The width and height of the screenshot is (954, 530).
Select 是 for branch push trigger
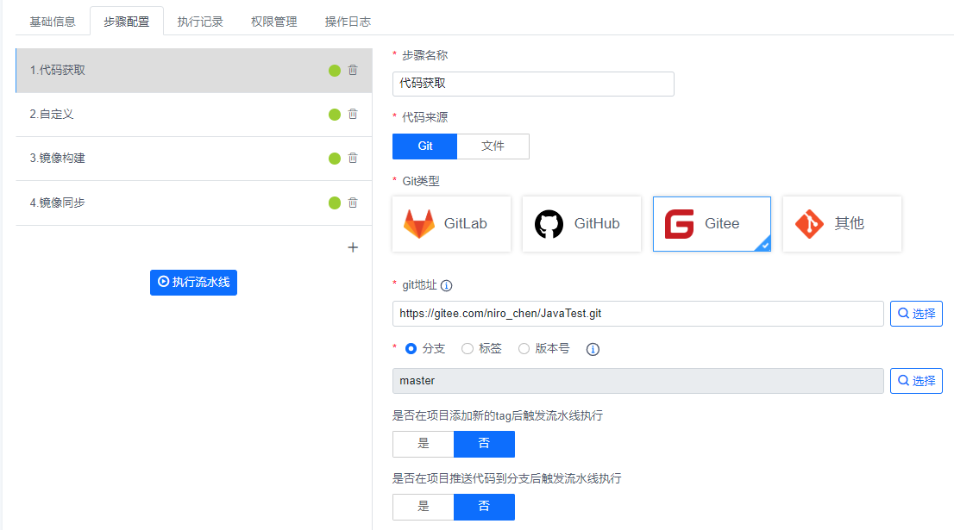(424, 507)
